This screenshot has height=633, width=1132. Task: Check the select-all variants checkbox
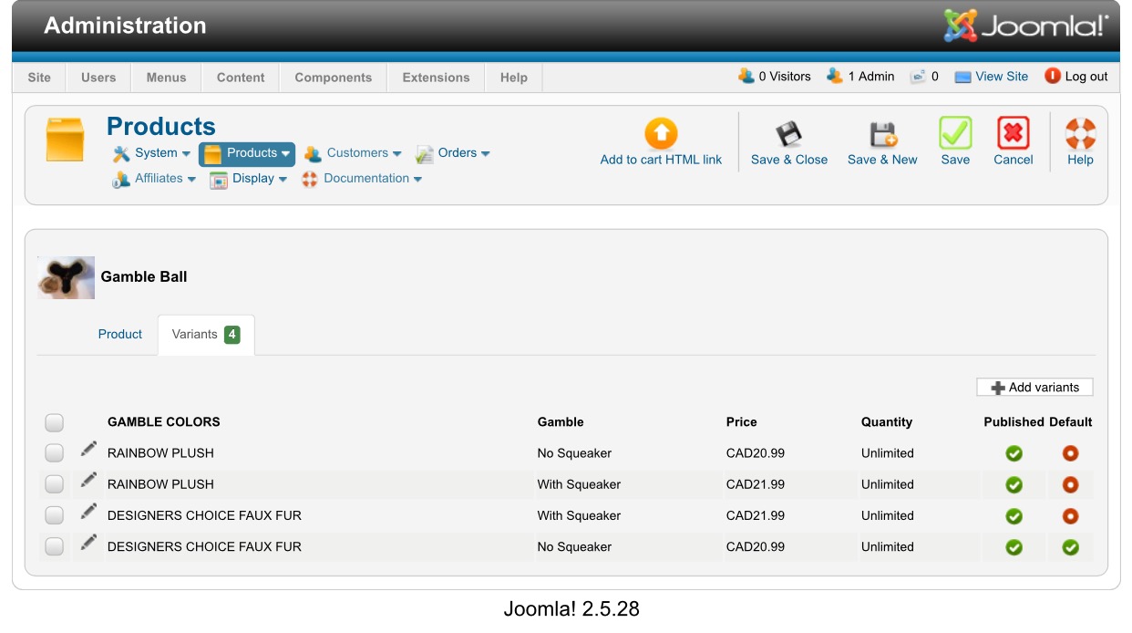pos(55,422)
